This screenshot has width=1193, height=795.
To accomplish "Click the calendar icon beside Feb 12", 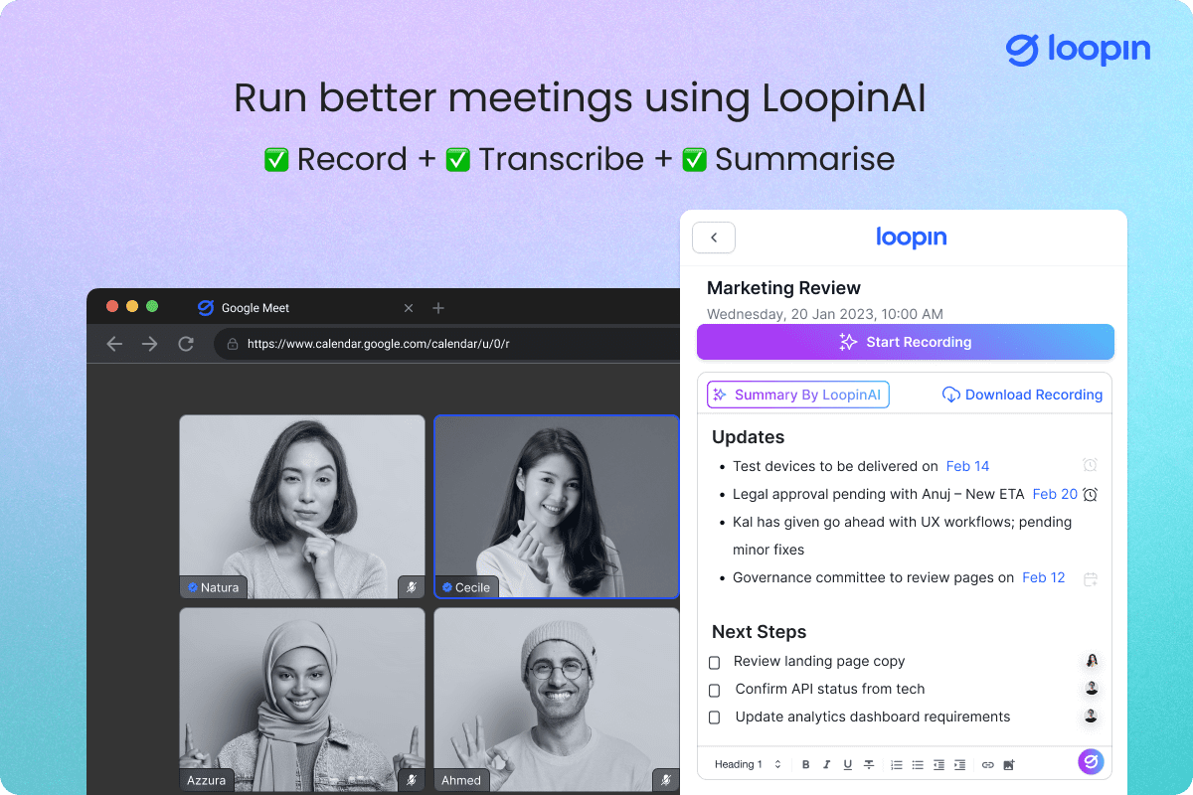I will 1090,578.
